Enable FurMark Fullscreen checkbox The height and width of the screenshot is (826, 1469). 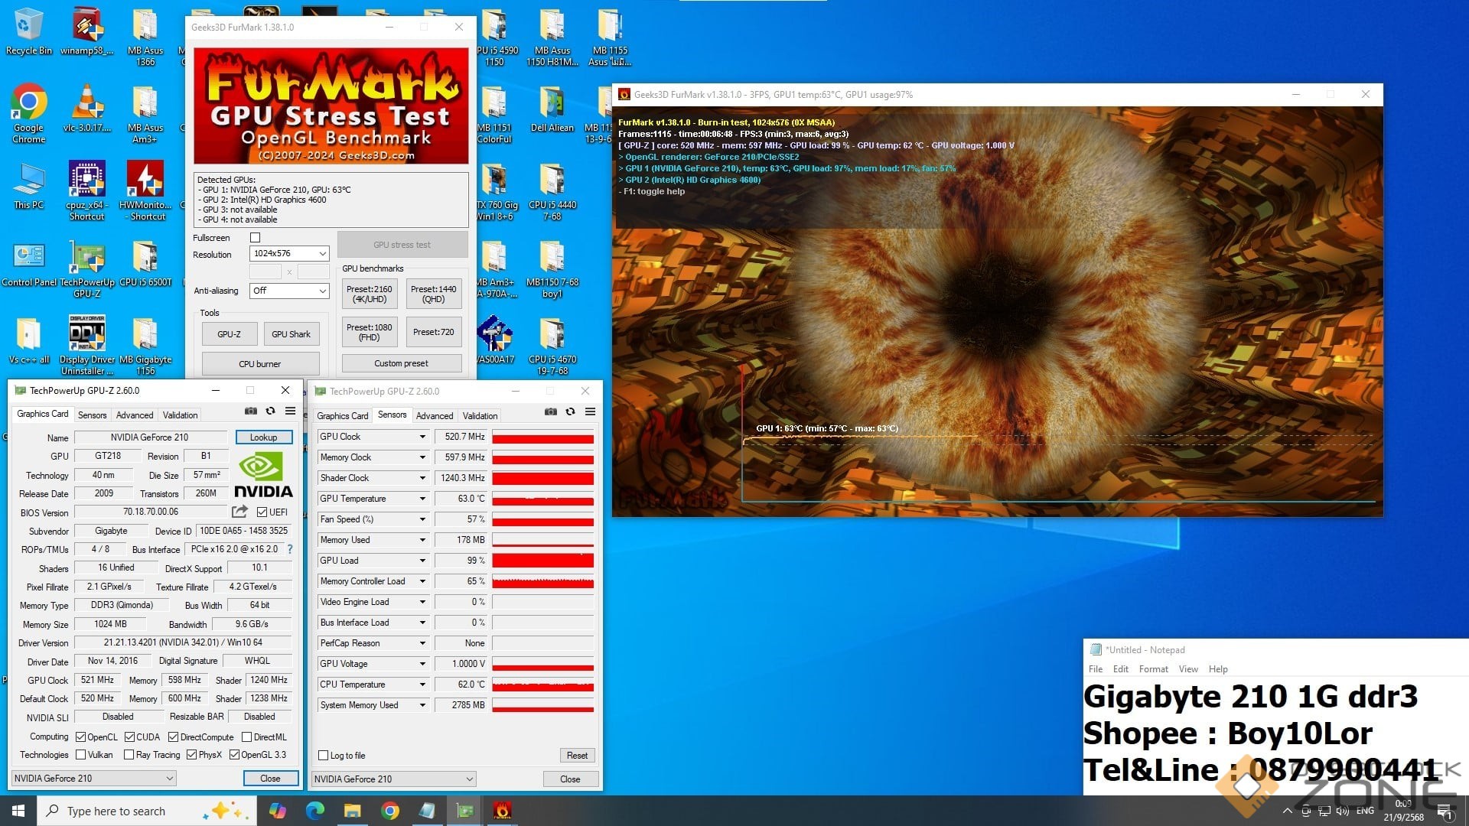[x=256, y=238]
